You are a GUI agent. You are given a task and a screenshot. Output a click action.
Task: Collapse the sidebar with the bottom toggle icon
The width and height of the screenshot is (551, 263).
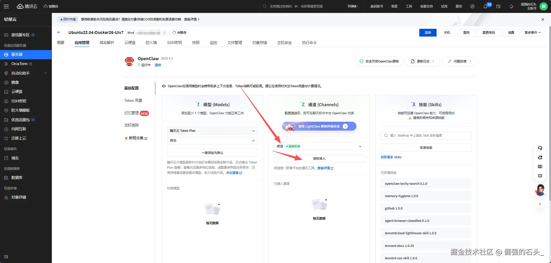coord(6,257)
